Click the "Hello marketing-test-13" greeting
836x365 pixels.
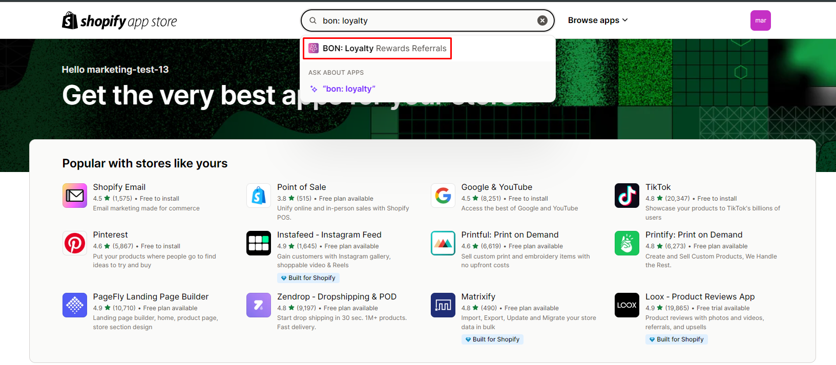(115, 70)
